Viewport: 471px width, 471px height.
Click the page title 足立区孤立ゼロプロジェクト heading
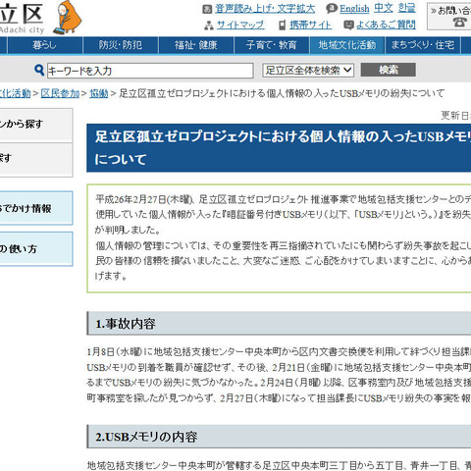279,148
